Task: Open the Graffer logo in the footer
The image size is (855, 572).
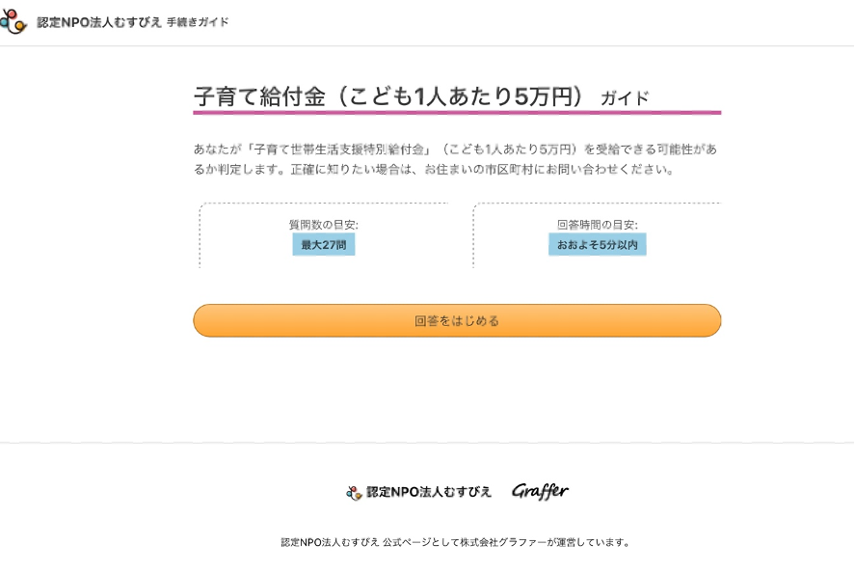Action: (540, 491)
